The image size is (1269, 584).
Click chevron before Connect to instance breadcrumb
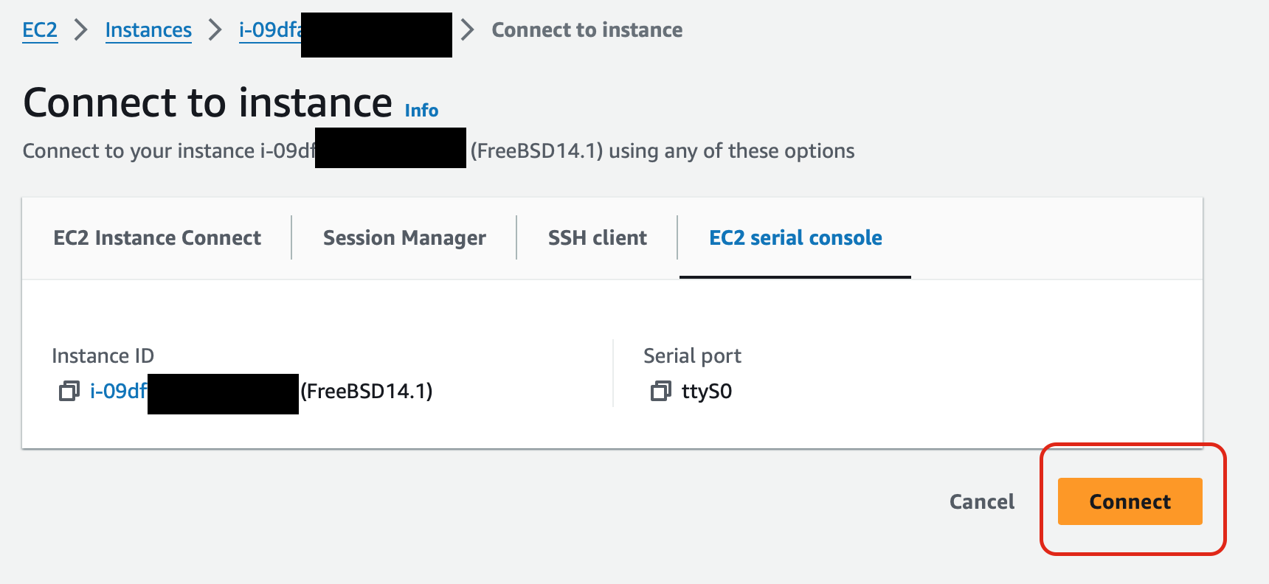pos(467,30)
